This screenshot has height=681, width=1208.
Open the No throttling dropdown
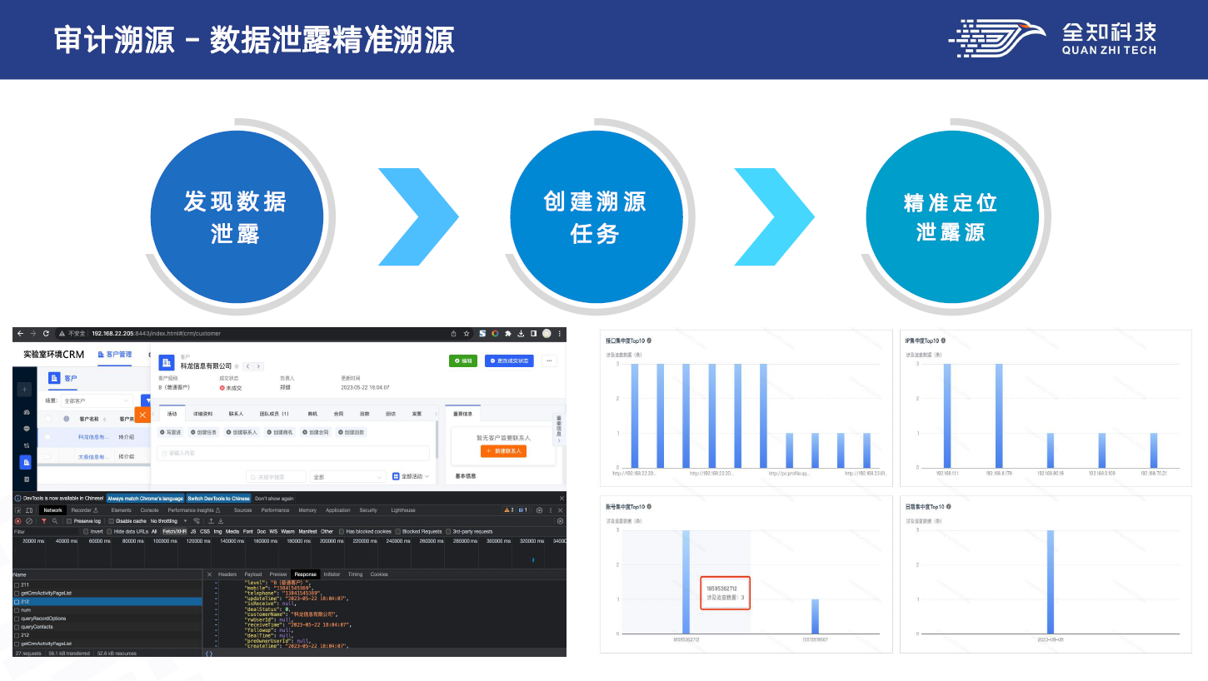tap(165, 521)
